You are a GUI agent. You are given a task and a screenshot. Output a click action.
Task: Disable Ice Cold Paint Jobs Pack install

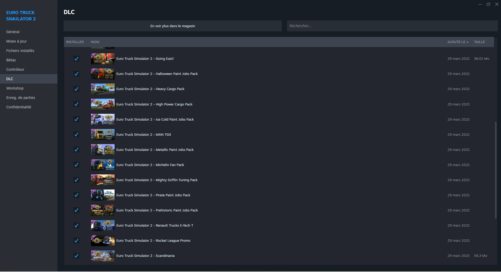76,119
